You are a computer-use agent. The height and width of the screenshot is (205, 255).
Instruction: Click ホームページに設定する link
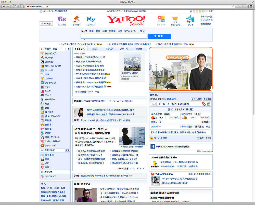[x=56, y=11]
